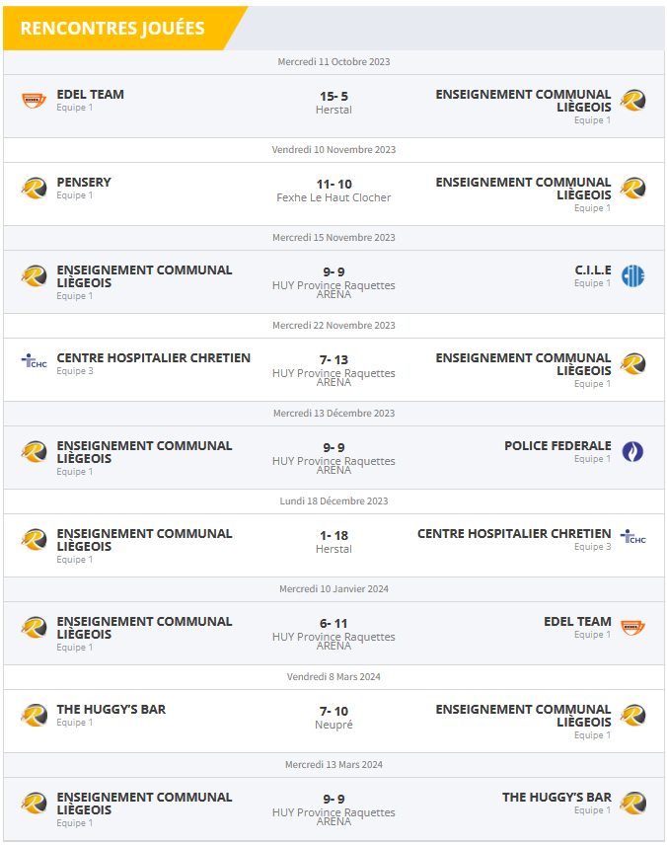Click Pensery team logo

click(35, 188)
